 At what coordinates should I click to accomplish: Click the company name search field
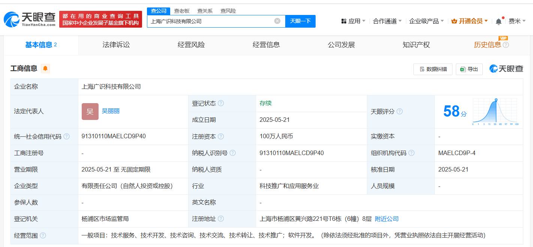click(x=210, y=21)
